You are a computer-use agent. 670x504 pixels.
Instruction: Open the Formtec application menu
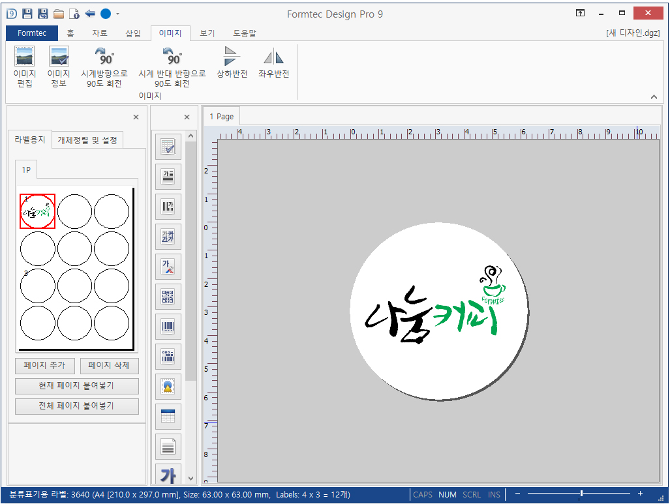pyautogui.click(x=32, y=33)
